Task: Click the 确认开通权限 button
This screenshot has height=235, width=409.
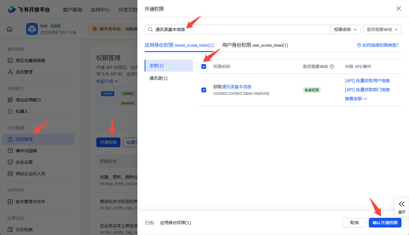Action: [x=385, y=223]
